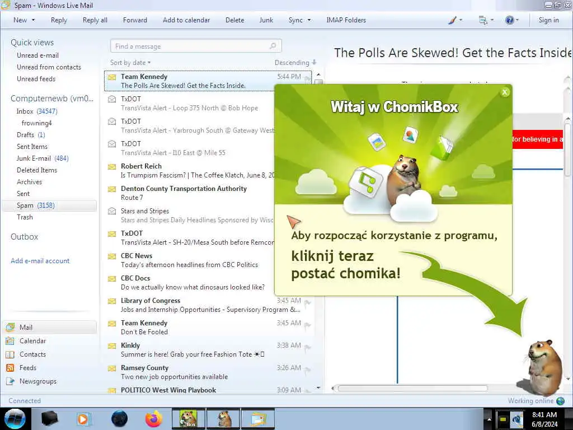Click the envelope icon beside CBC News
Image resolution: width=573 pixels, height=430 pixels.
click(112, 256)
